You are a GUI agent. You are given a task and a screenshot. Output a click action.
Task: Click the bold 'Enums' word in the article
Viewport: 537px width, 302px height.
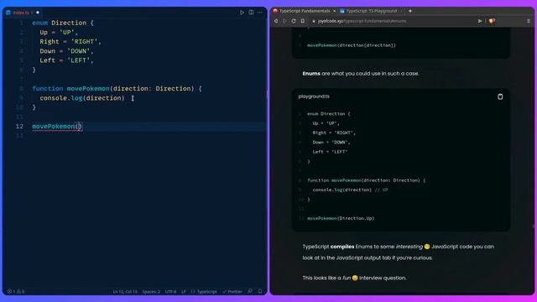[x=311, y=73]
